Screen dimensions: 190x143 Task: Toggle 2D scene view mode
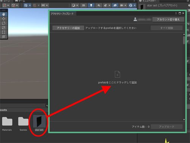84,5
